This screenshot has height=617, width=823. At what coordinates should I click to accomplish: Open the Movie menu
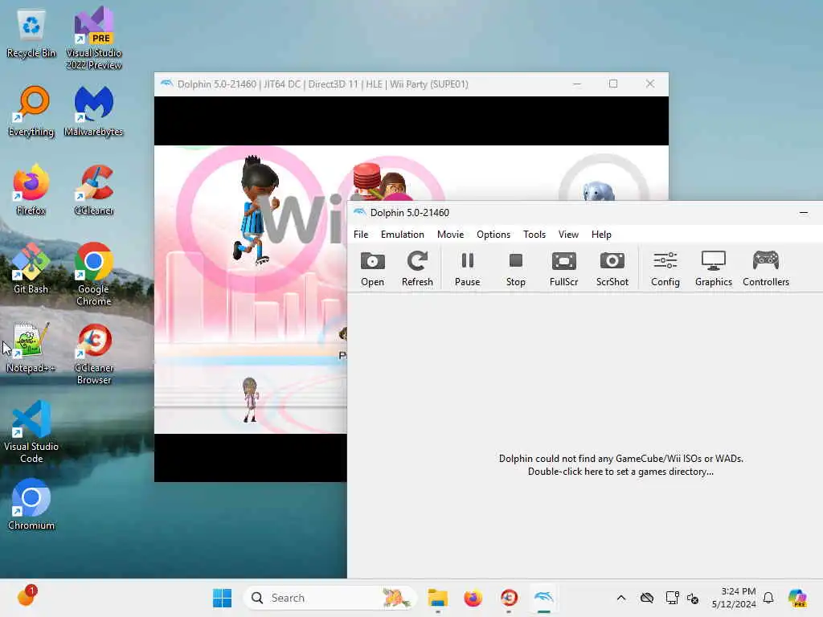coord(450,235)
